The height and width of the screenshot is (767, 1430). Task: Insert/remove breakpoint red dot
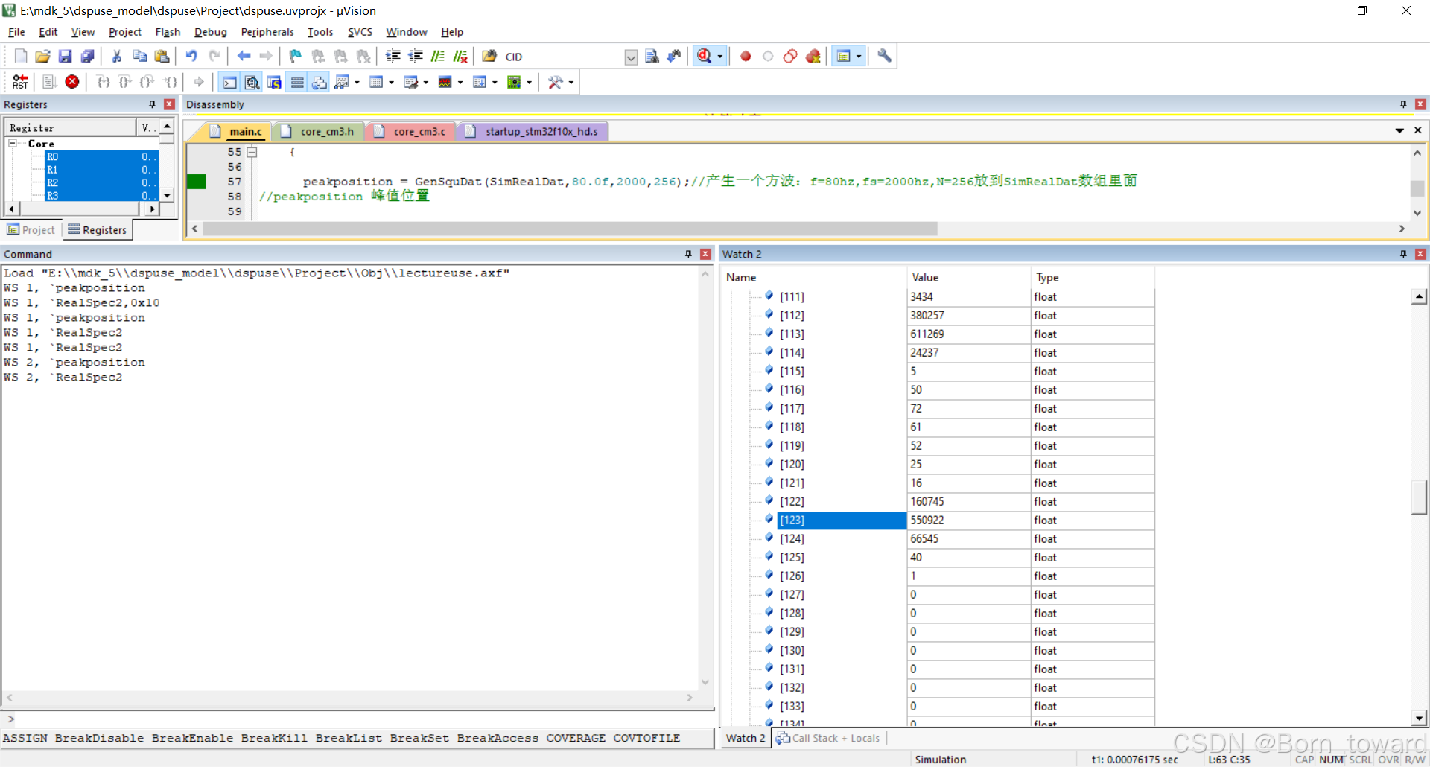(x=746, y=56)
